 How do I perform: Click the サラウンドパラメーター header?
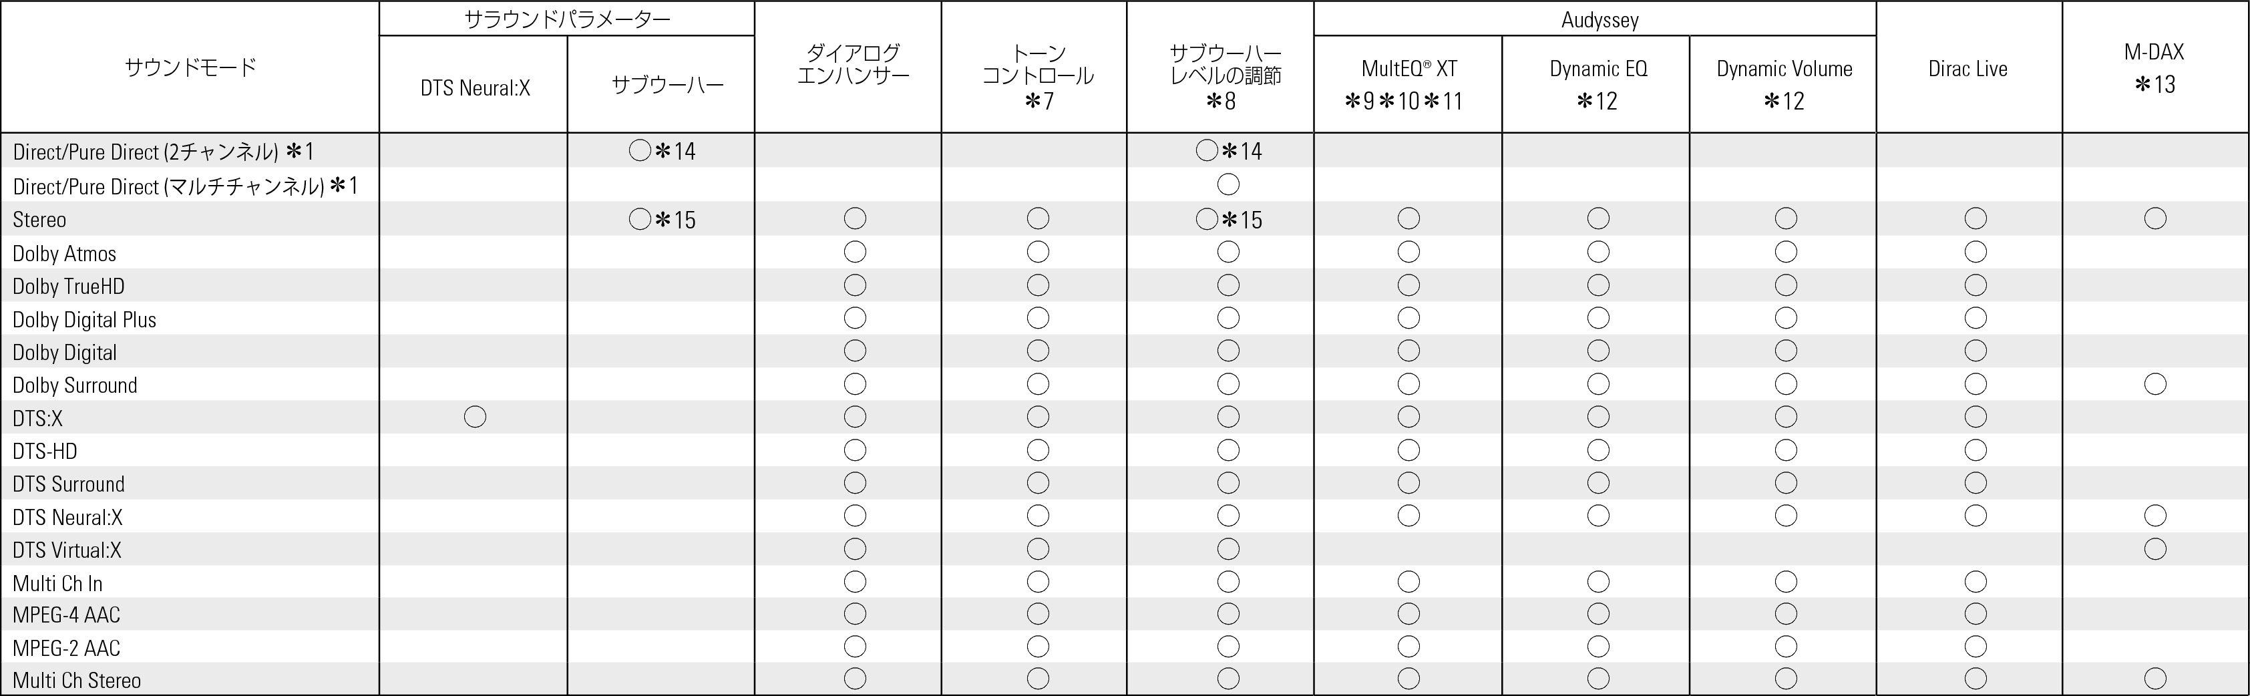click(567, 19)
